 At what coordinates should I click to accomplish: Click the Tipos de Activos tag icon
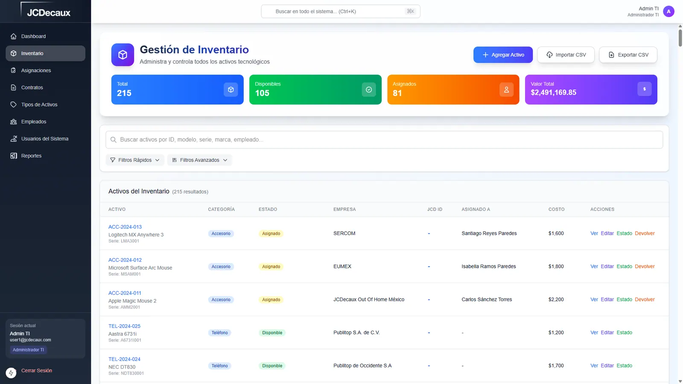coord(13,105)
